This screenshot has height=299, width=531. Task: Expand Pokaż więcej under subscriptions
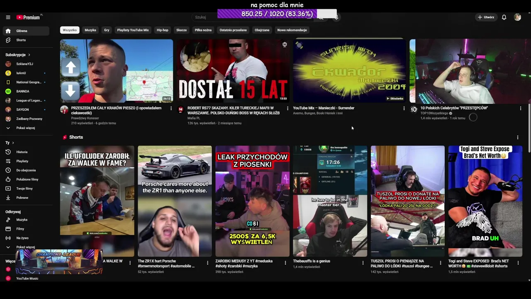click(x=26, y=128)
